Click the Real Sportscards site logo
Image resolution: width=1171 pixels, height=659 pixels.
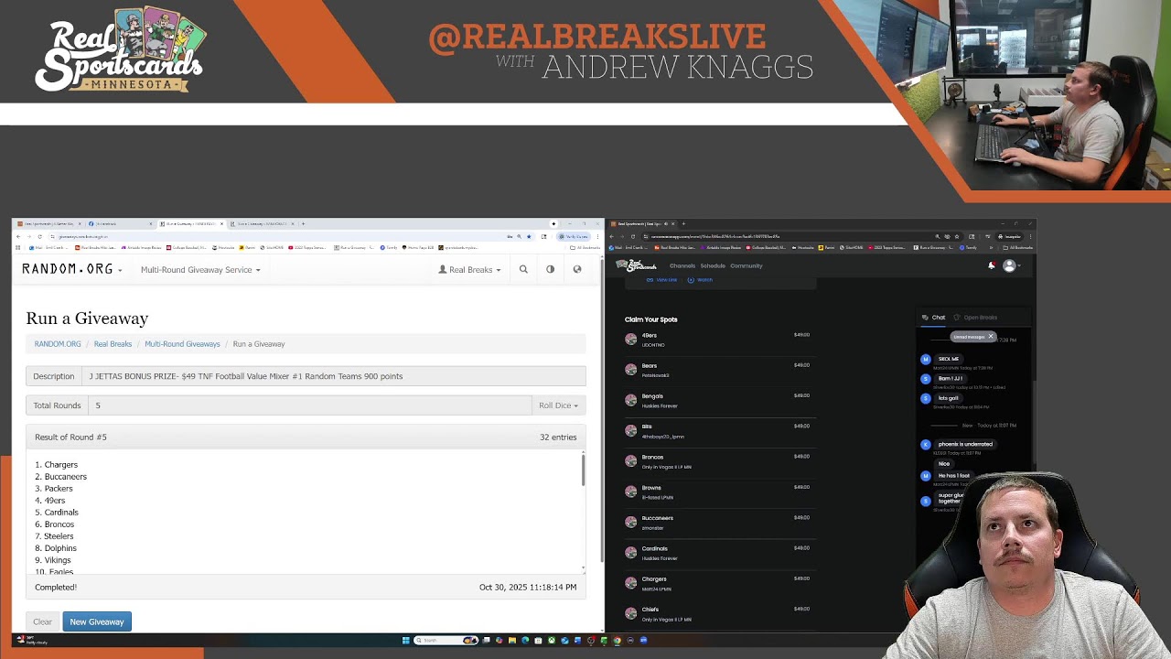[x=636, y=265]
